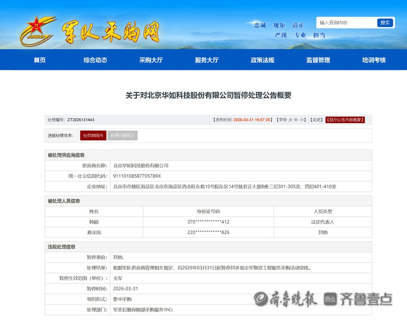This screenshot has width=407, height=322.
Task: Open the 培训考核 navigation menu
Action: coord(374,60)
